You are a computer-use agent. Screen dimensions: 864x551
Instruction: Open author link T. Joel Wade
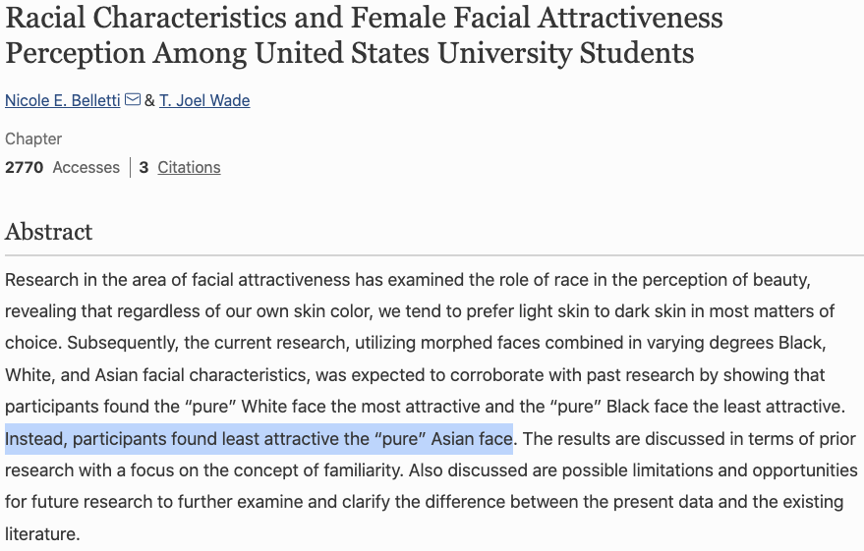[204, 101]
